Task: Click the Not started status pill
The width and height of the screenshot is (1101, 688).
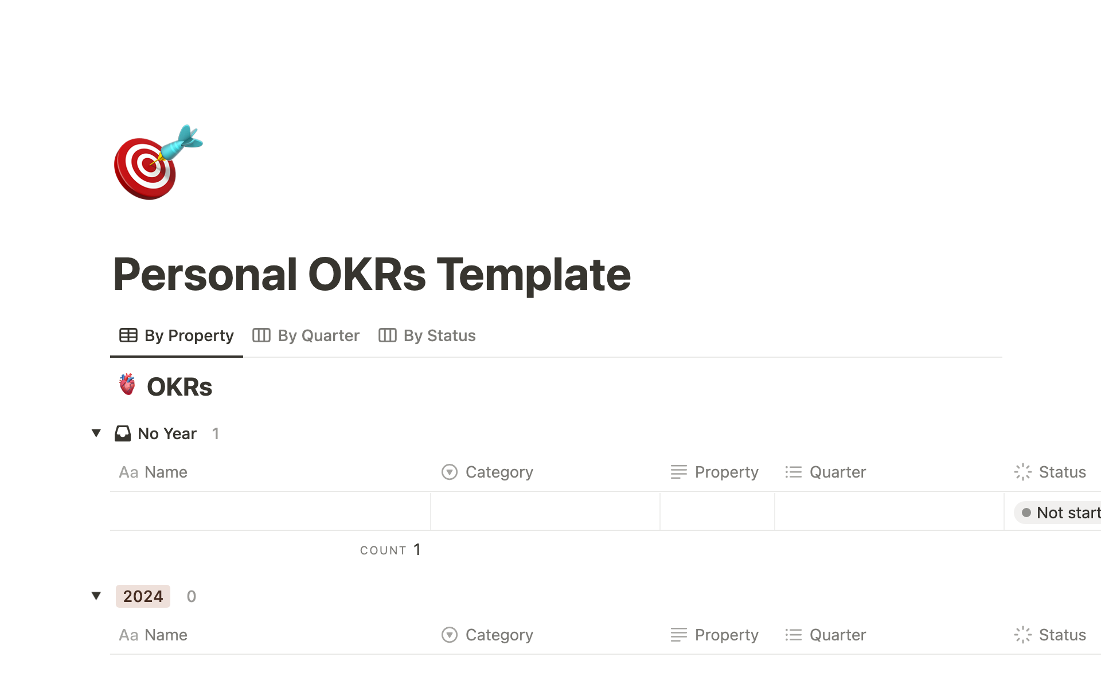Action: click(1059, 513)
